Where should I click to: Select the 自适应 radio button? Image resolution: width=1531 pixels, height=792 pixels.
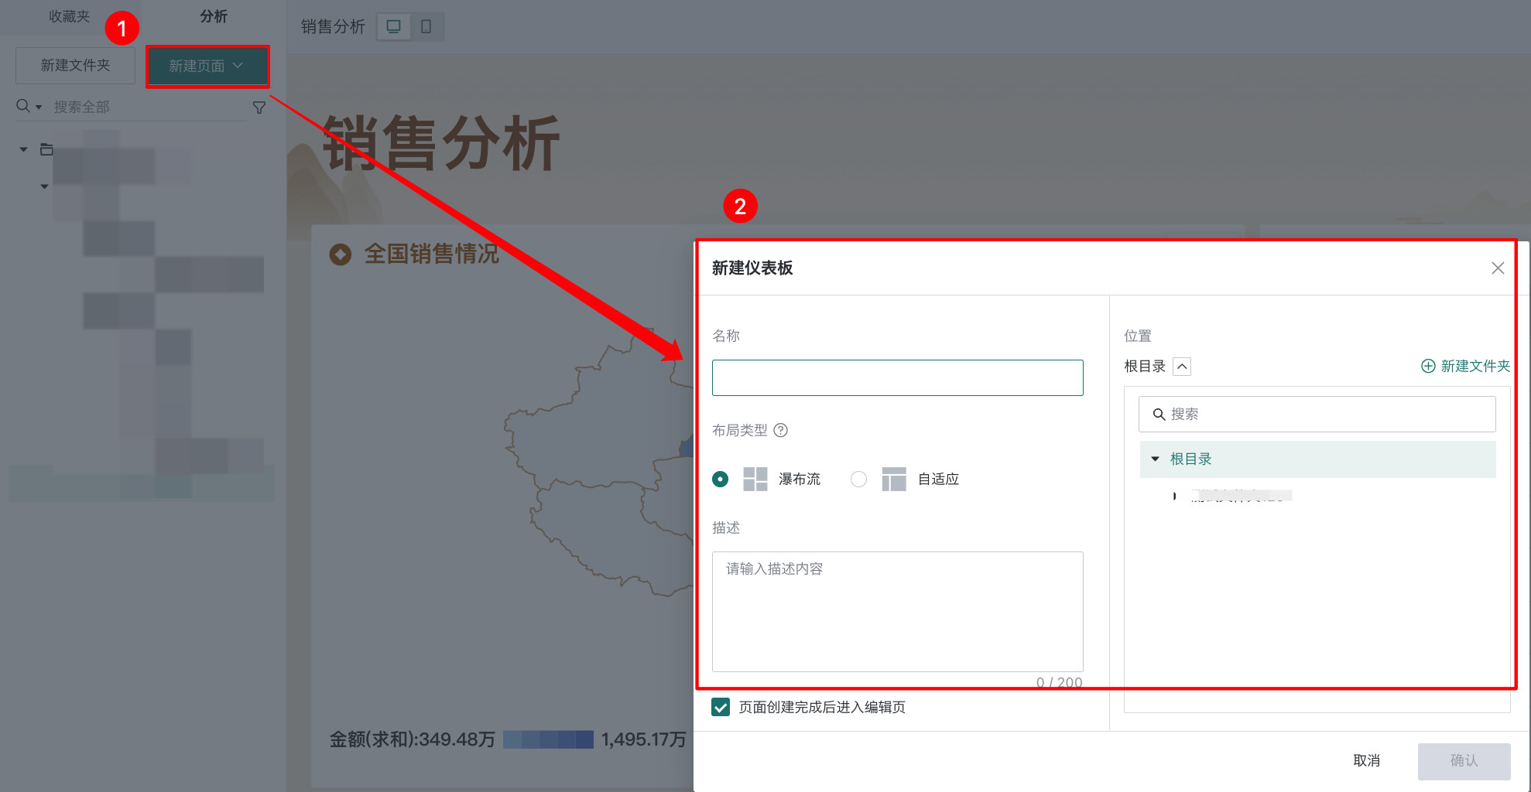[858, 479]
